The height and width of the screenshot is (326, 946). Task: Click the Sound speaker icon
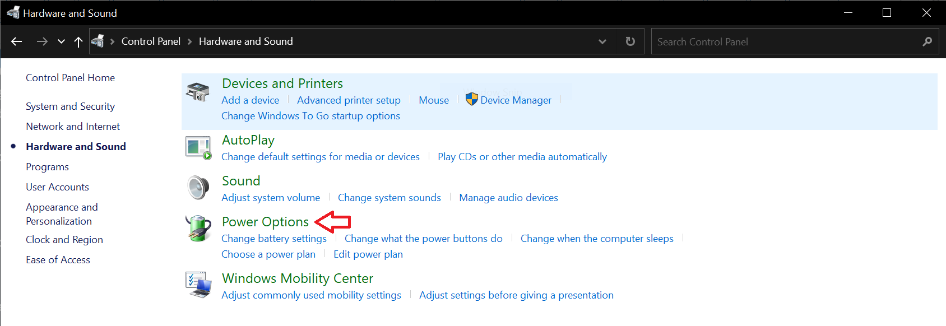tap(198, 188)
